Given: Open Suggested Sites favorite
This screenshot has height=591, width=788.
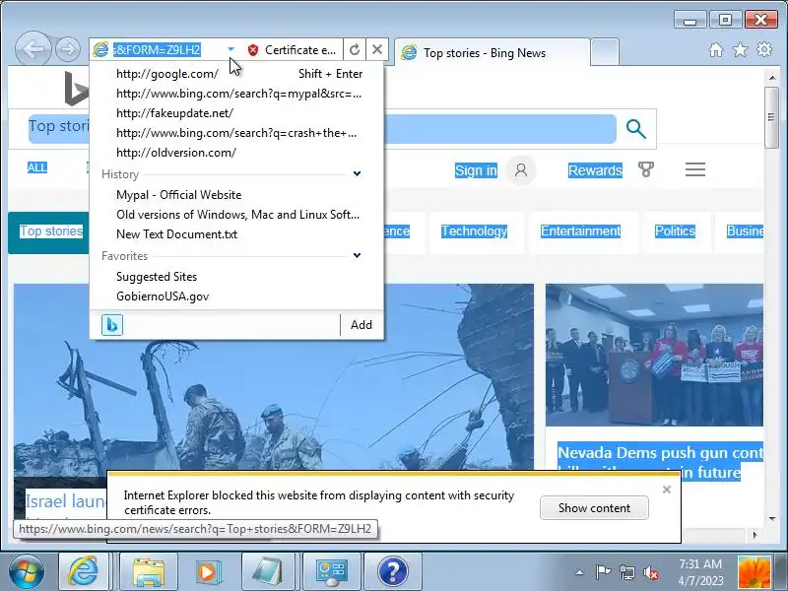Looking at the screenshot, I should coord(236,277).
